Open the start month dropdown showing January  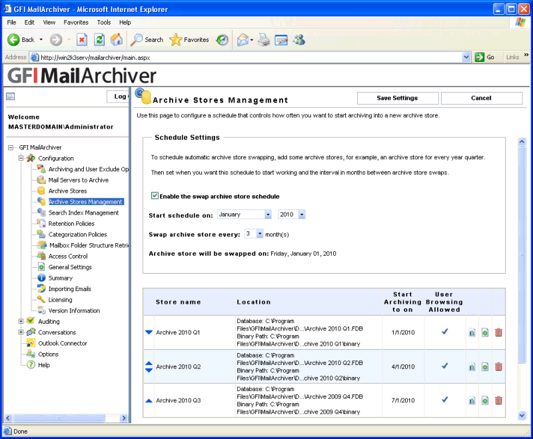click(x=245, y=215)
